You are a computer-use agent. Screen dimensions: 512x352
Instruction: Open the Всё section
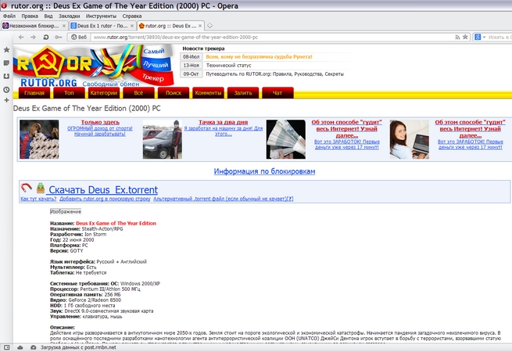pyautogui.click(x=138, y=93)
